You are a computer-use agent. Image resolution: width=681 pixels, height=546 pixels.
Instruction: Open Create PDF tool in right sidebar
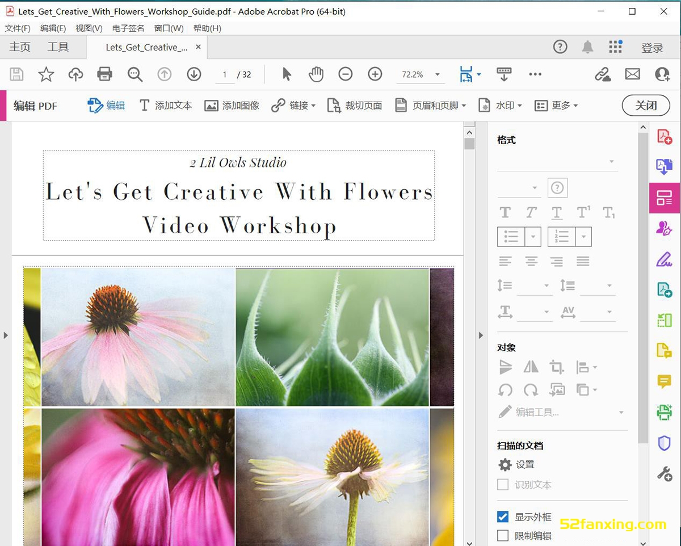(665, 137)
